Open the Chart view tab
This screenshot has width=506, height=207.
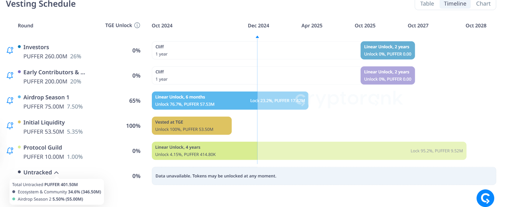click(483, 4)
